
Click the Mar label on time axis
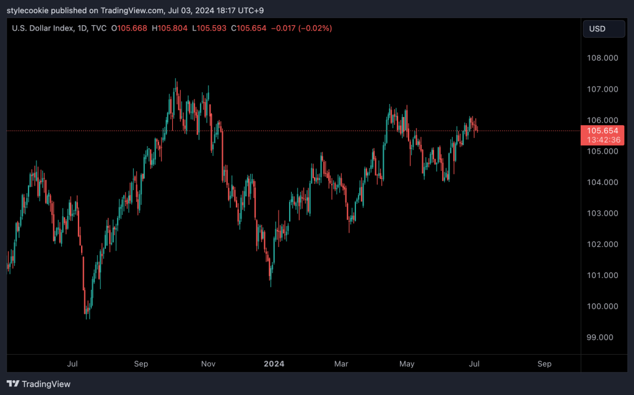point(340,364)
